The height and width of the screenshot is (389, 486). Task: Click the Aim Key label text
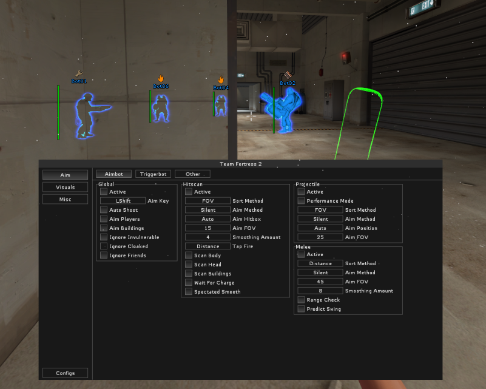158,201
